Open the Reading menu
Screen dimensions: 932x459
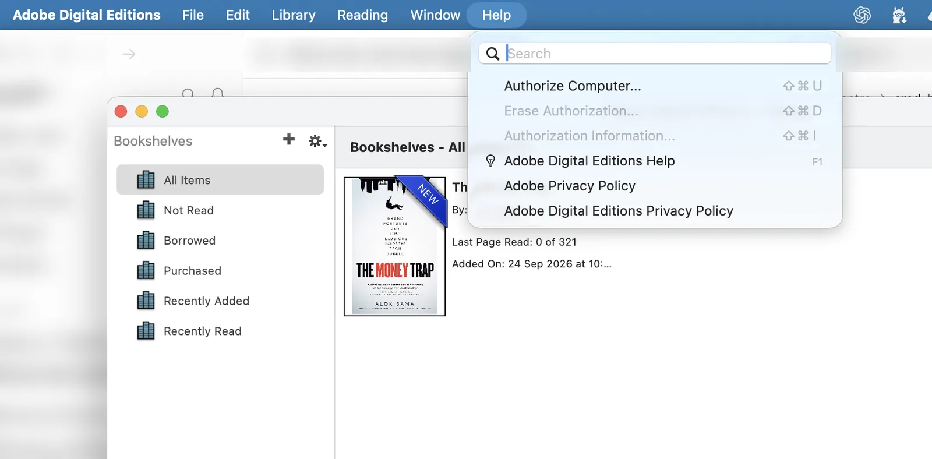point(362,15)
